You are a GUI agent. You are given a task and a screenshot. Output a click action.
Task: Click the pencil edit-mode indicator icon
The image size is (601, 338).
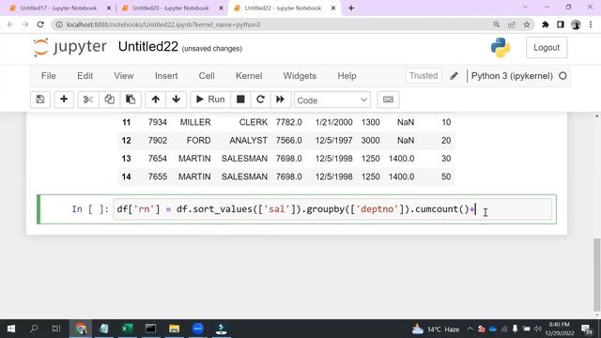point(454,76)
